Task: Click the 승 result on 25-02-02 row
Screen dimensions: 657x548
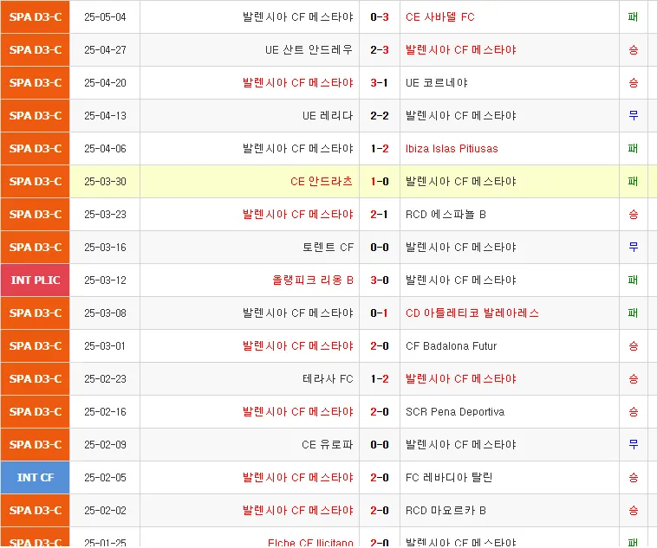Action: click(633, 510)
